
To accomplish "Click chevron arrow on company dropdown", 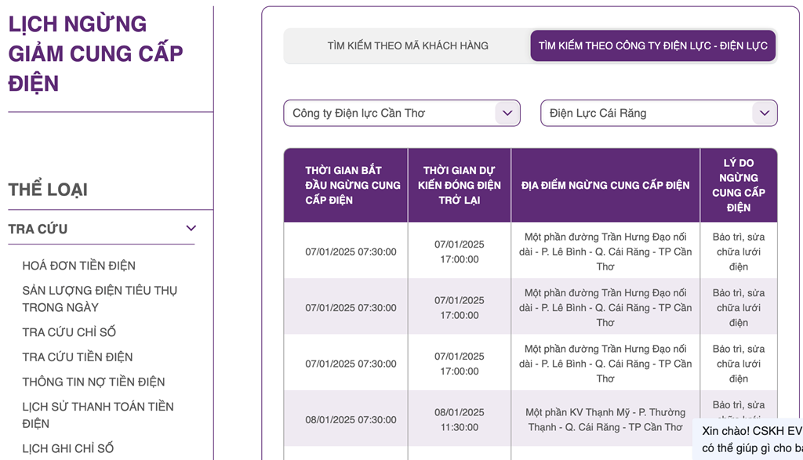I will point(507,113).
